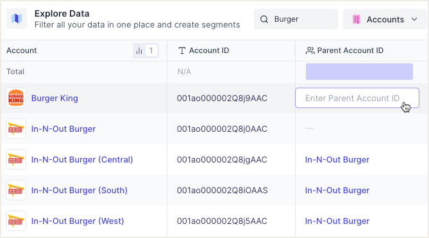This screenshot has width=429, height=238.
Task: Open parent In-N-Out Burger link for Central row
Action: coord(337,160)
